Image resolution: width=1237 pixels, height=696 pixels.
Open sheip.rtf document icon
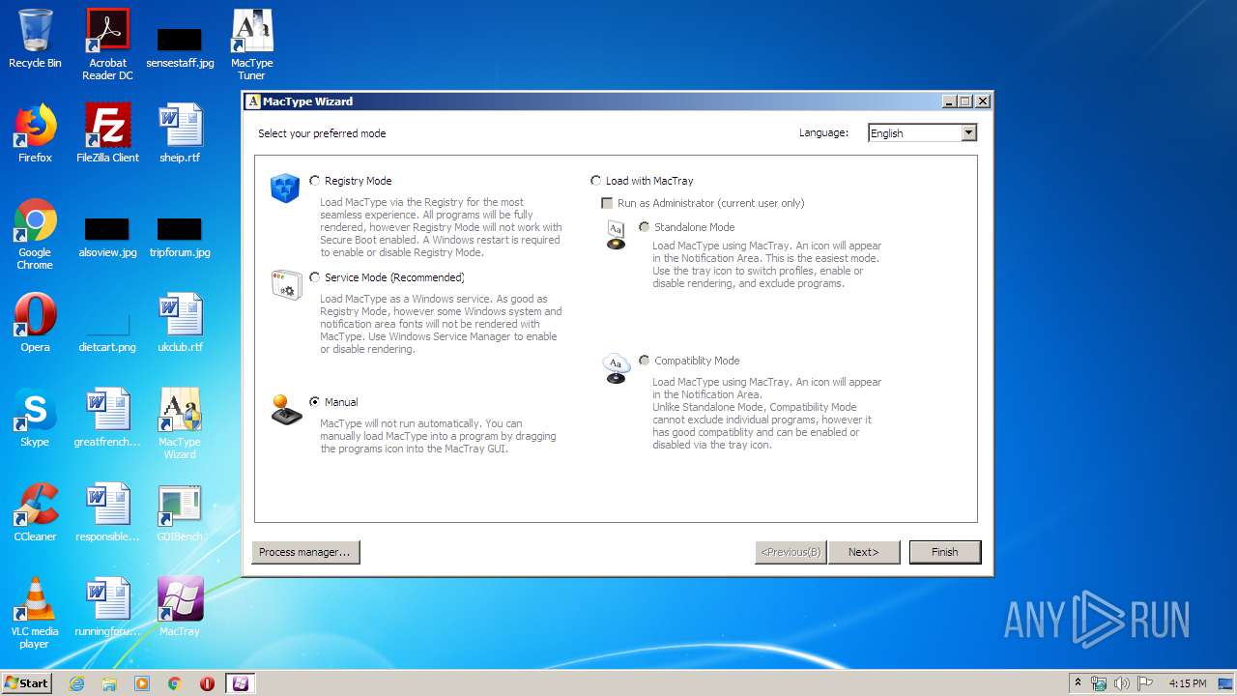180,133
